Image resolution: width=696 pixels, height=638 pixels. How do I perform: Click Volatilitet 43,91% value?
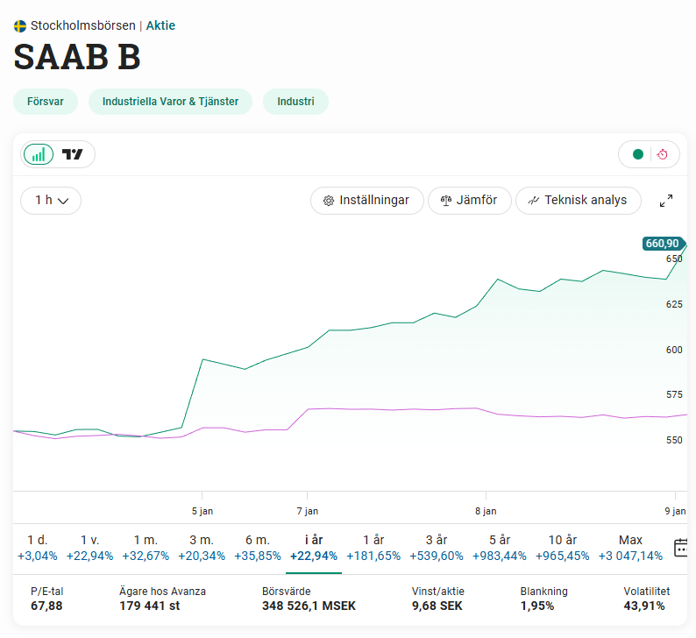click(x=644, y=606)
